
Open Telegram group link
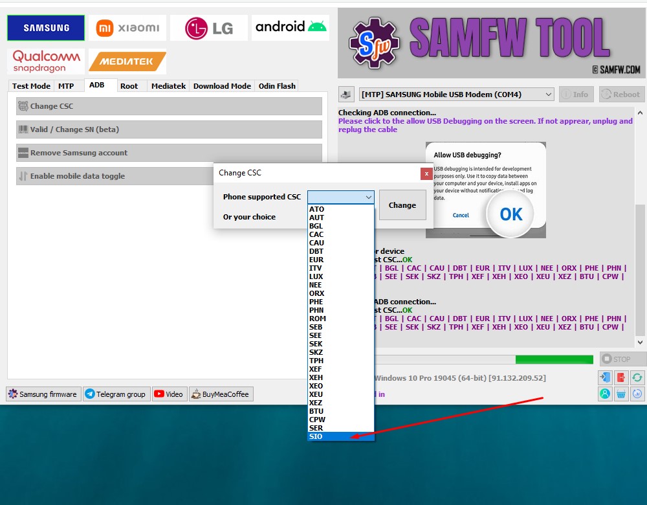click(x=116, y=394)
